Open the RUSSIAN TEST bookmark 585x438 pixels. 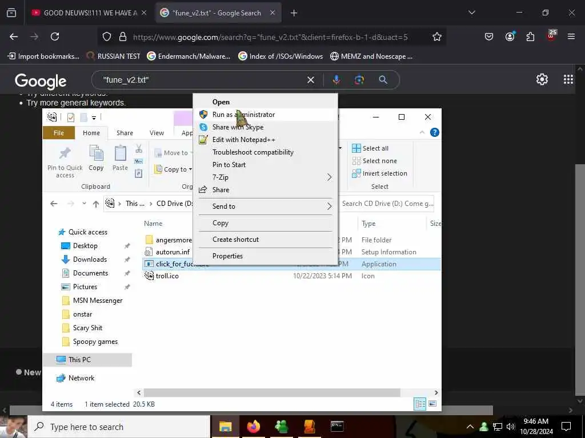(114, 56)
